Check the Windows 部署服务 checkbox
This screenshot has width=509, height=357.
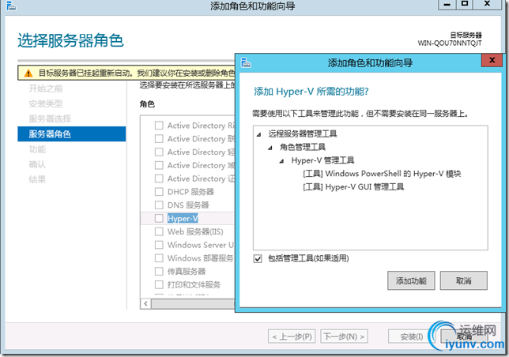(159, 258)
